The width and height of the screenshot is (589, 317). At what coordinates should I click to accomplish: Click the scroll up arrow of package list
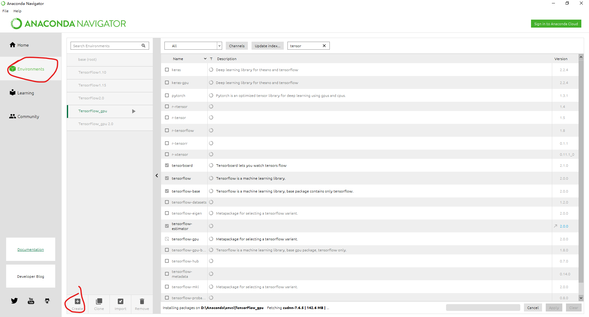coord(581,57)
